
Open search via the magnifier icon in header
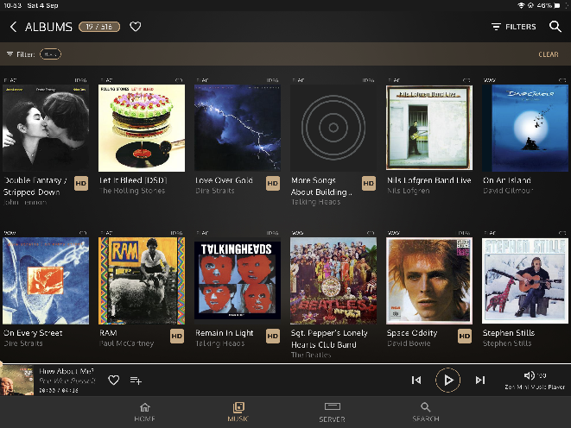555,26
